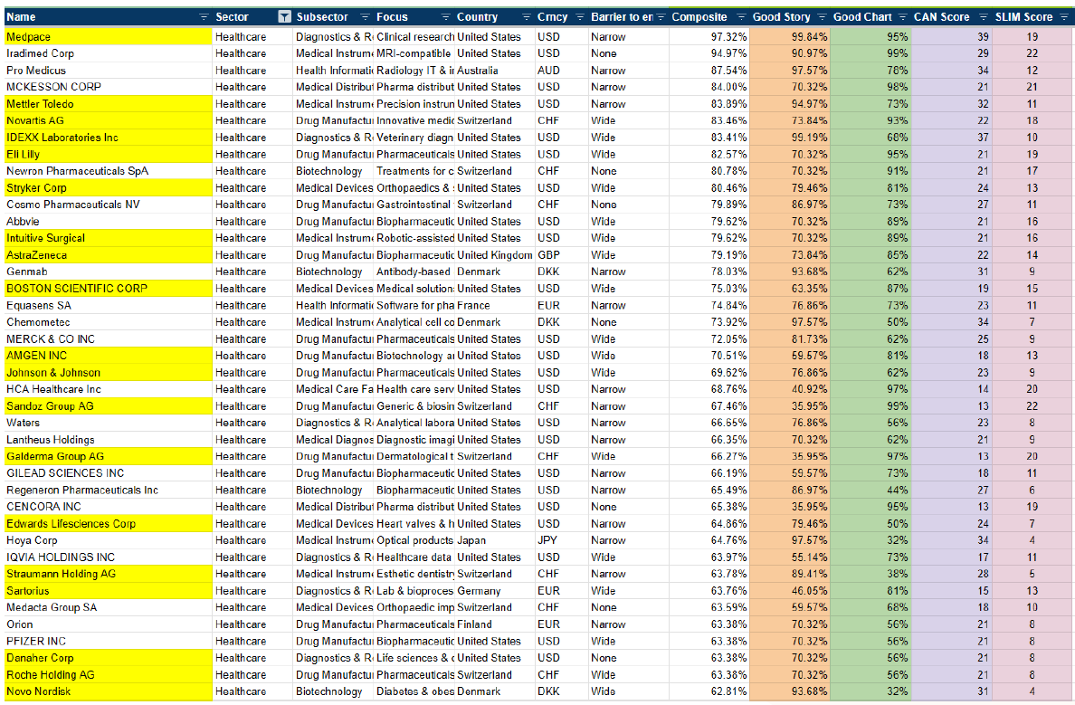Select the HCA Healthcare Inc cell

pyautogui.click(x=109, y=389)
